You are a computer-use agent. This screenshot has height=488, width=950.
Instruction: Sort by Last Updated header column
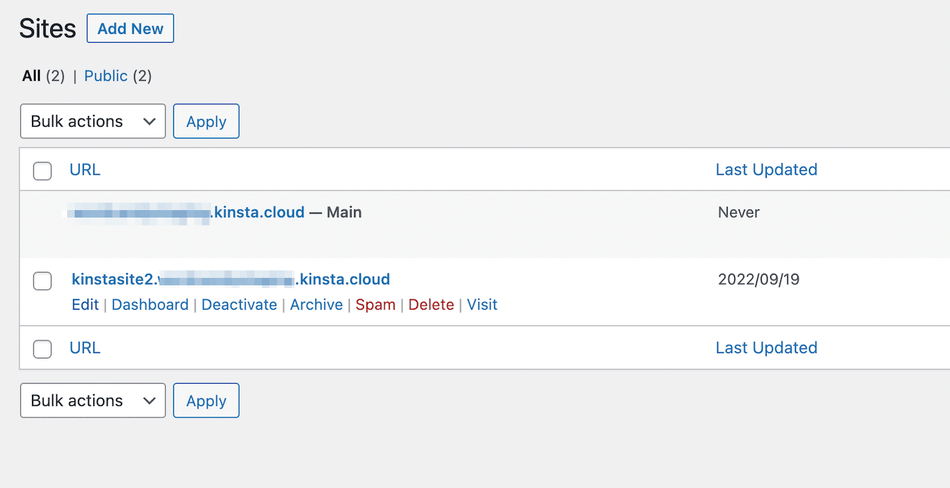(766, 169)
